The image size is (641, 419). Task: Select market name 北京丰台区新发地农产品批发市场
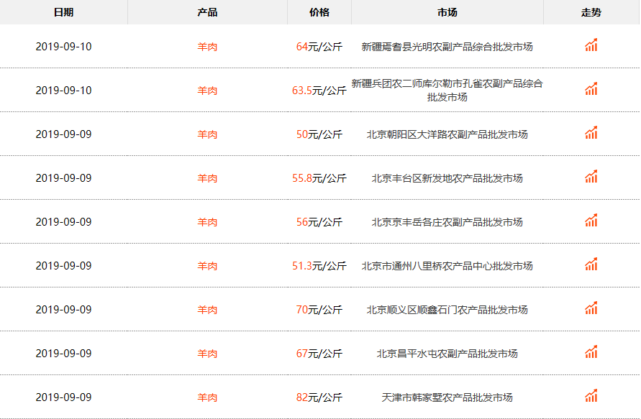[447, 178]
